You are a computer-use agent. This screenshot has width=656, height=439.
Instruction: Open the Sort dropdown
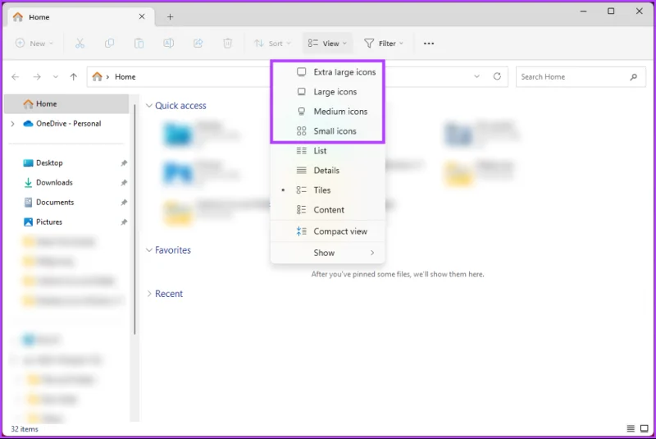point(272,43)
